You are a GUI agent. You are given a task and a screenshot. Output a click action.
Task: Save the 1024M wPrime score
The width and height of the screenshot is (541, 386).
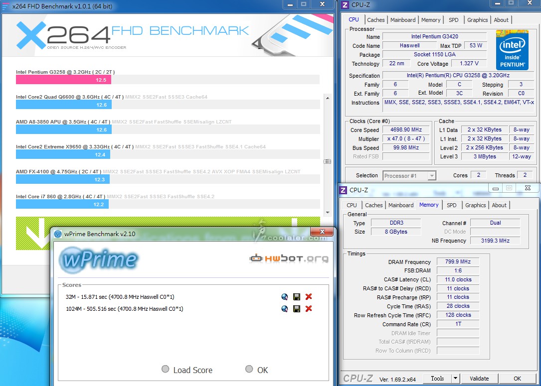tap(296, 308)
